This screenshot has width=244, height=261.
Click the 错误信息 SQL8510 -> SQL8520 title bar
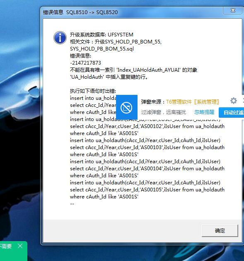[80, 12]
